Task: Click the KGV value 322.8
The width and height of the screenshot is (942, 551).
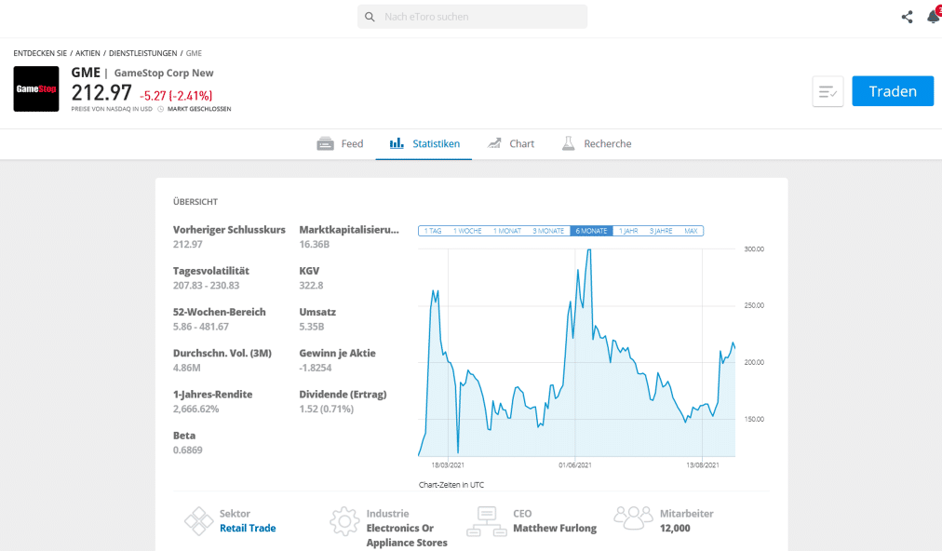Action: 311,286
